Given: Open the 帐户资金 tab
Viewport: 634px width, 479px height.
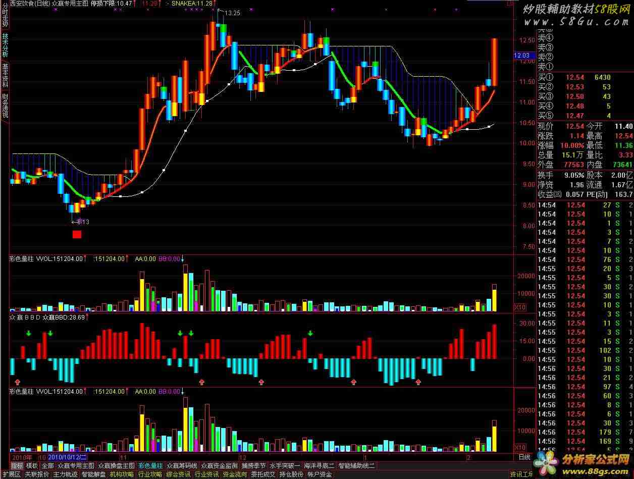Looking at the screenshot, I should tap(320, 474).
